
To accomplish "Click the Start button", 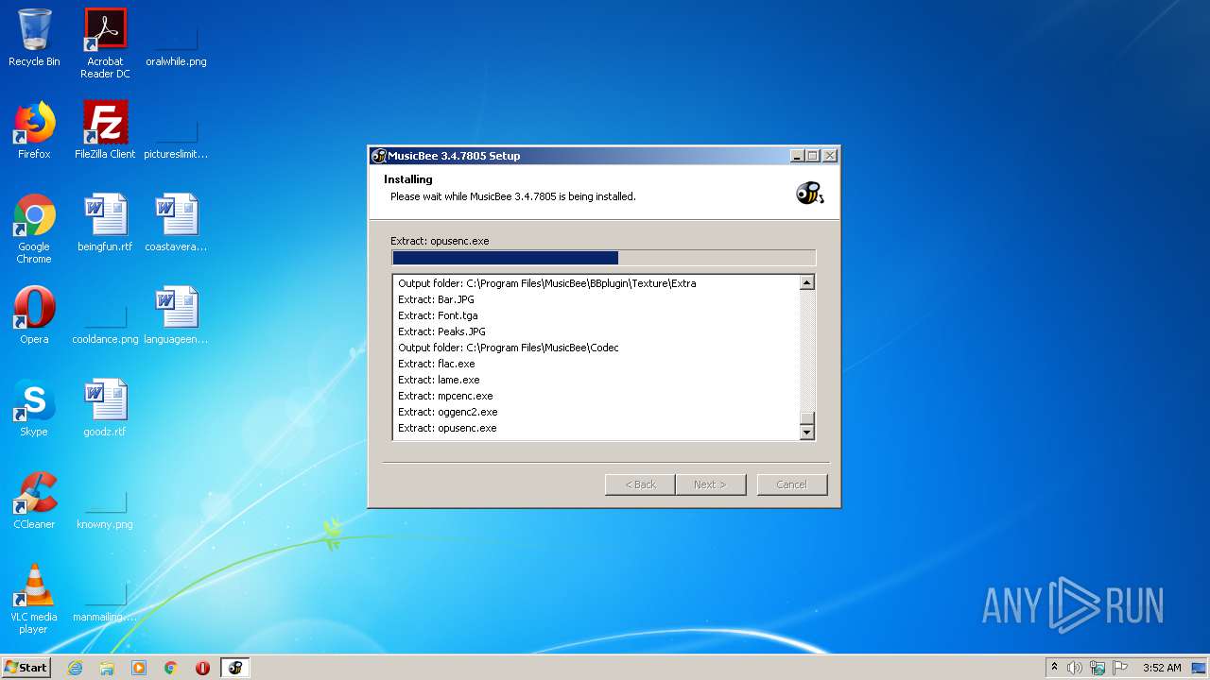I will click(26, 668).
